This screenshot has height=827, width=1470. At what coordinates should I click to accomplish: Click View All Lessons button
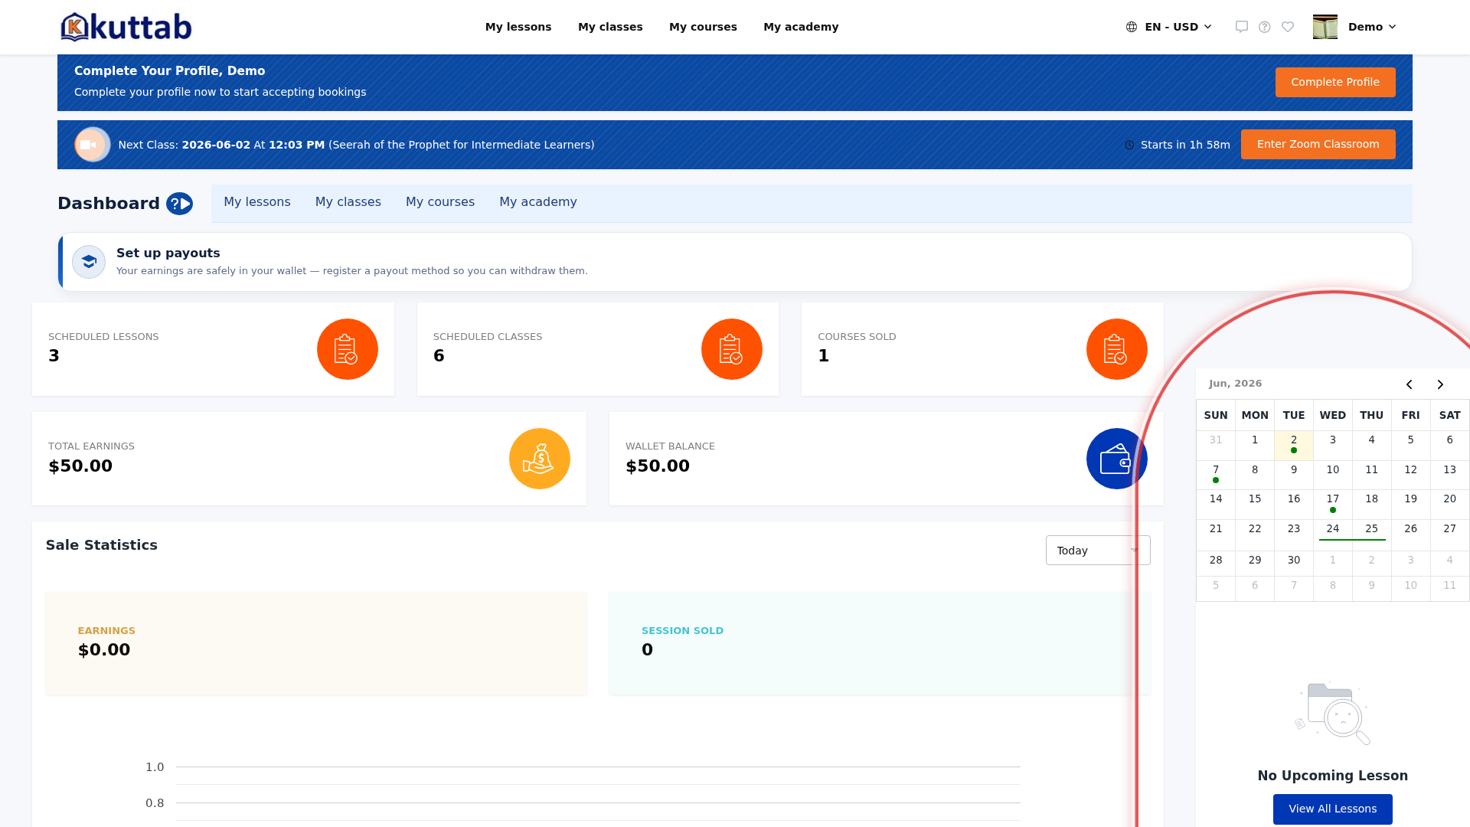(1333, 809)
